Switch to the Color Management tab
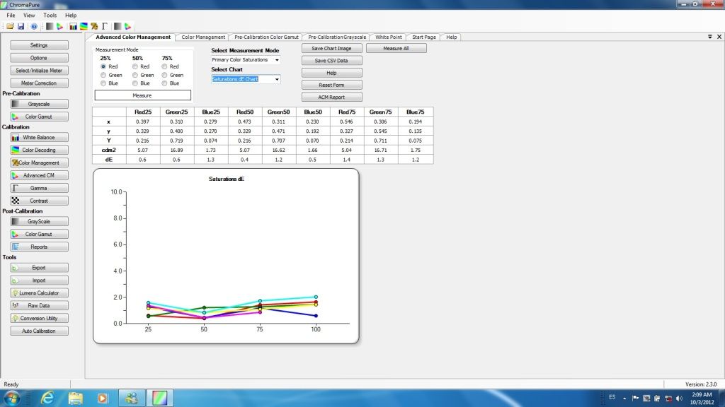 pos(203,37)
